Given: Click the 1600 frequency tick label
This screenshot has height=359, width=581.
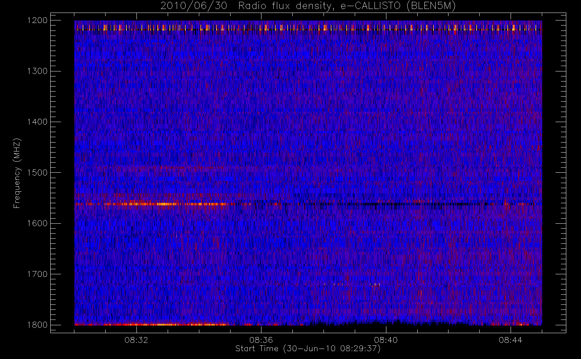Looking at the screenshot, I should click(37, 223).
